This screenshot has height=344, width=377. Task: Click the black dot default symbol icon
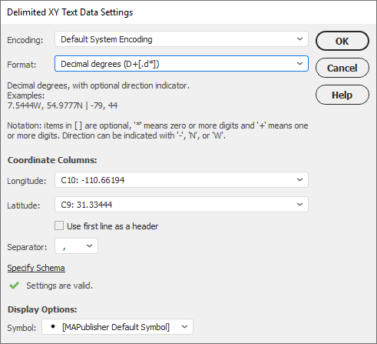[x=53, y=326]
